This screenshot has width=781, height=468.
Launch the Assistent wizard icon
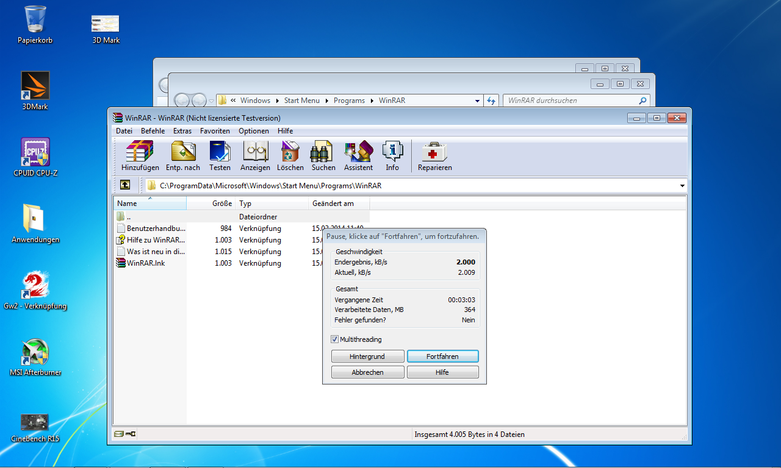coord(358,156)
